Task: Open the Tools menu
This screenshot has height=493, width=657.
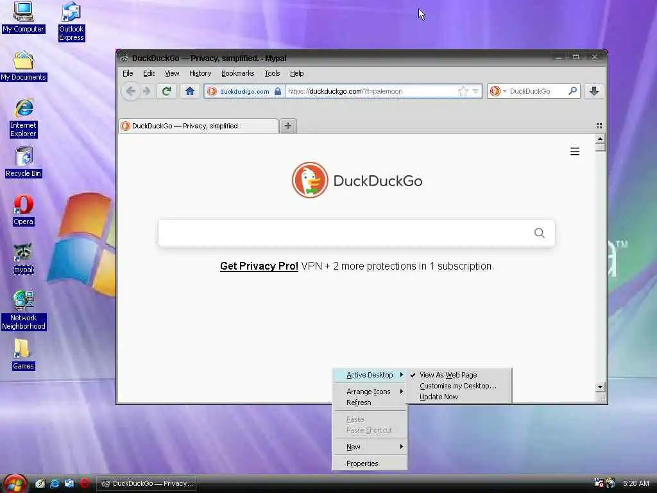Action: pos(272,73)
